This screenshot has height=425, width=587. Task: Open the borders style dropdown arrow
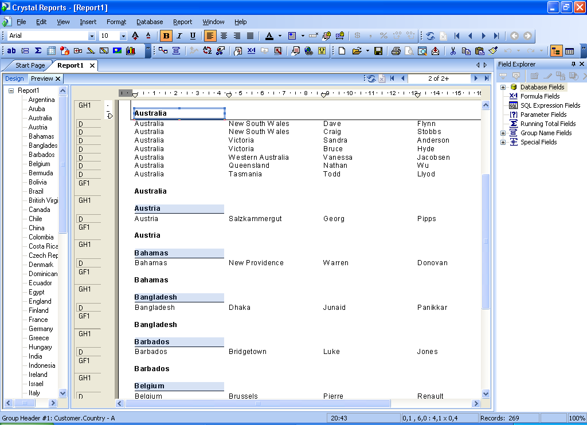tap(303, 36)
